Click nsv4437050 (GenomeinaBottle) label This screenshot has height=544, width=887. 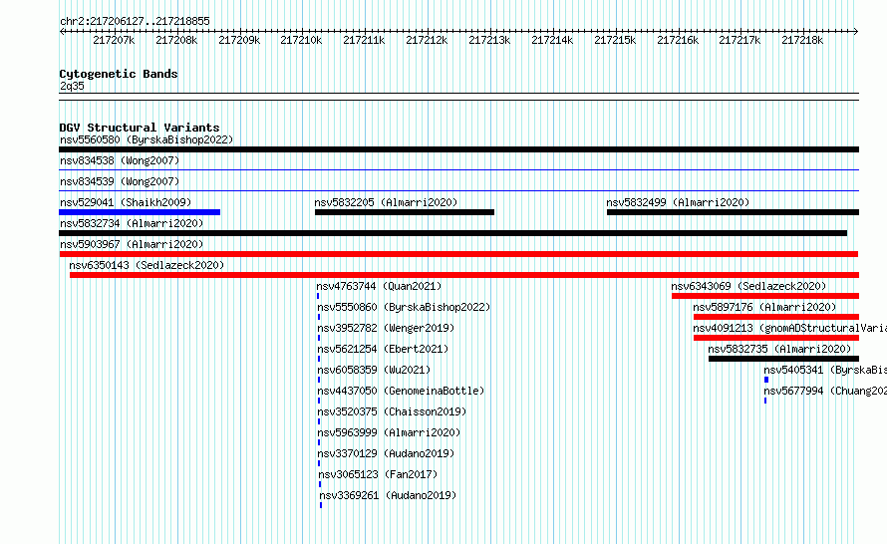[x=401, y=391]
